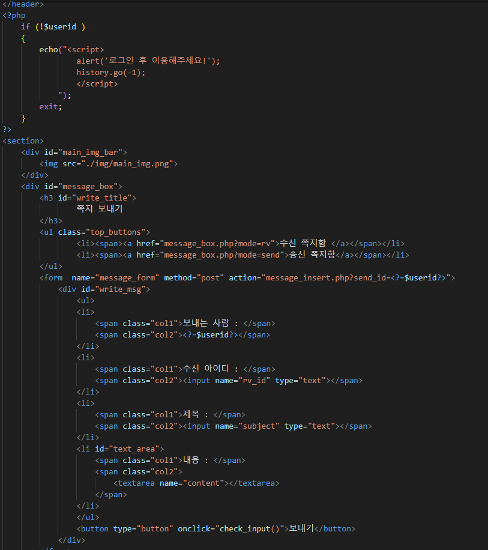
Task: Click the 'echo("<script>' line
Action: [x=71, y=49]
